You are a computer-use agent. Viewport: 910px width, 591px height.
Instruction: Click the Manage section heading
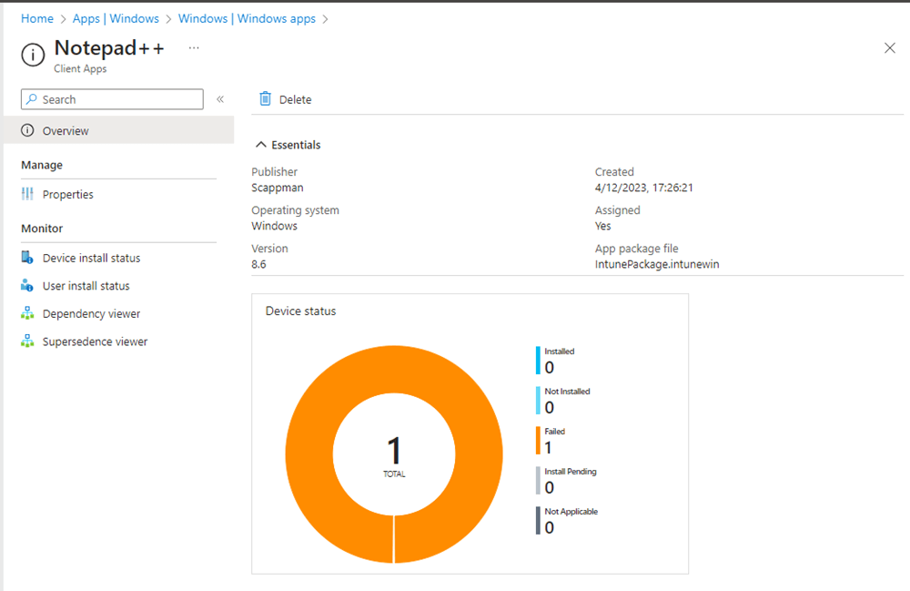pos(42,165)
